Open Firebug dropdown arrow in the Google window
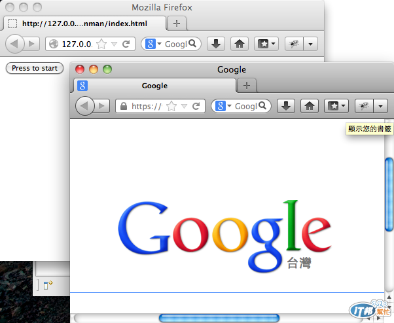Image resolution: width=394 pixels, height=323 pixels. (x=381, y=106)
